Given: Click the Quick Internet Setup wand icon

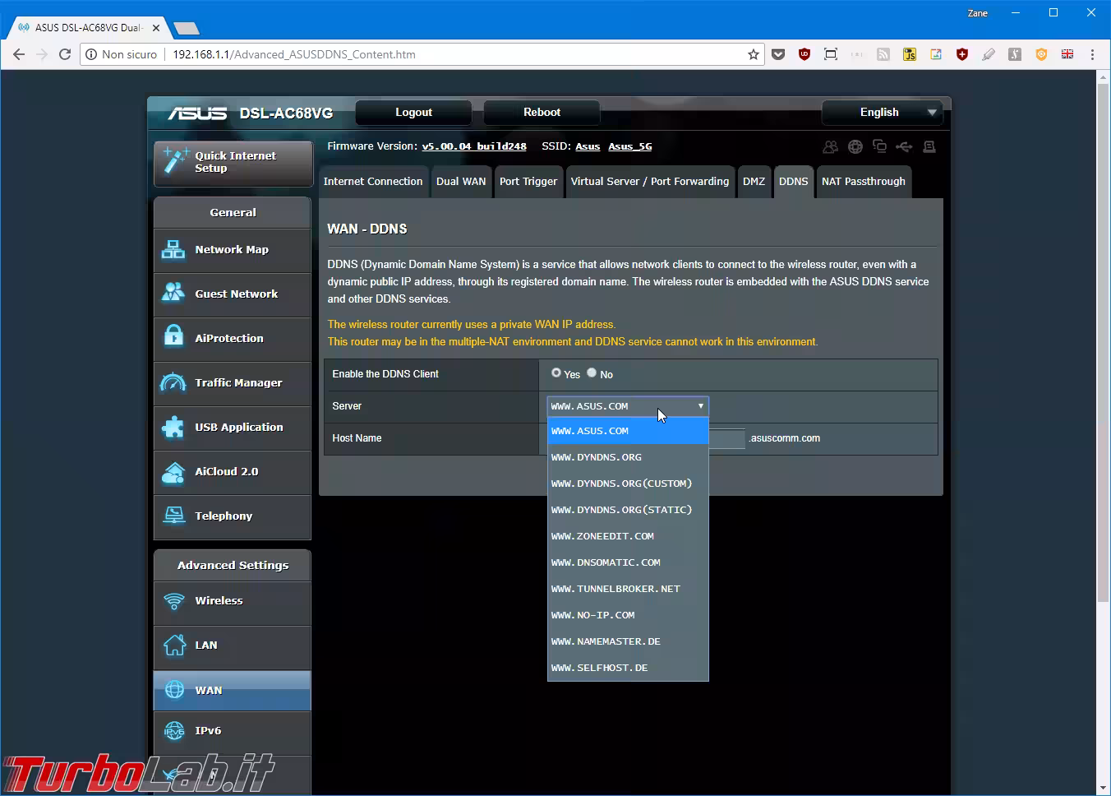Looking at the screenshot, I should click(x=175, y=161).
